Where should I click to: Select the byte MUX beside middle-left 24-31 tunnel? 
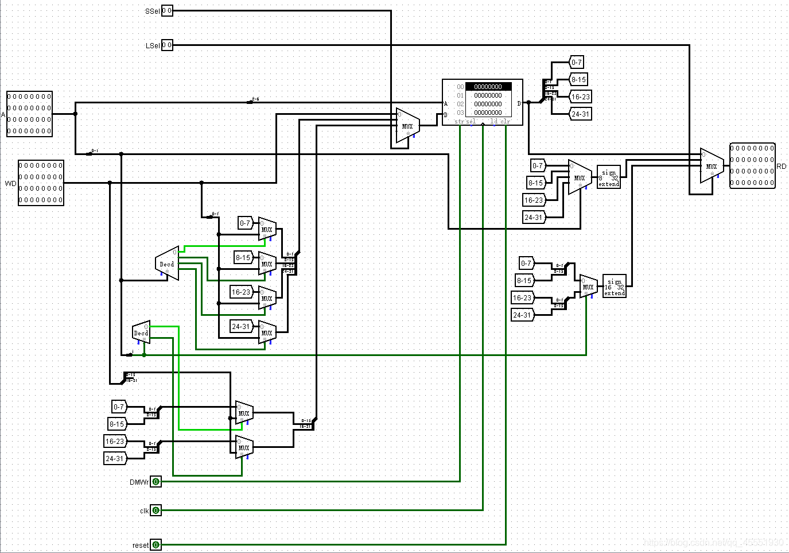(267, 332)
